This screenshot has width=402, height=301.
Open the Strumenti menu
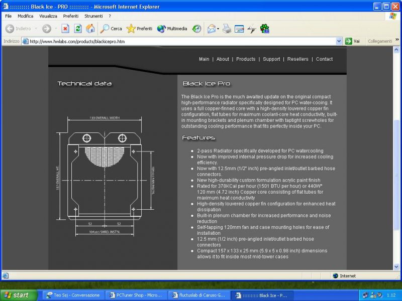point(93,16)
